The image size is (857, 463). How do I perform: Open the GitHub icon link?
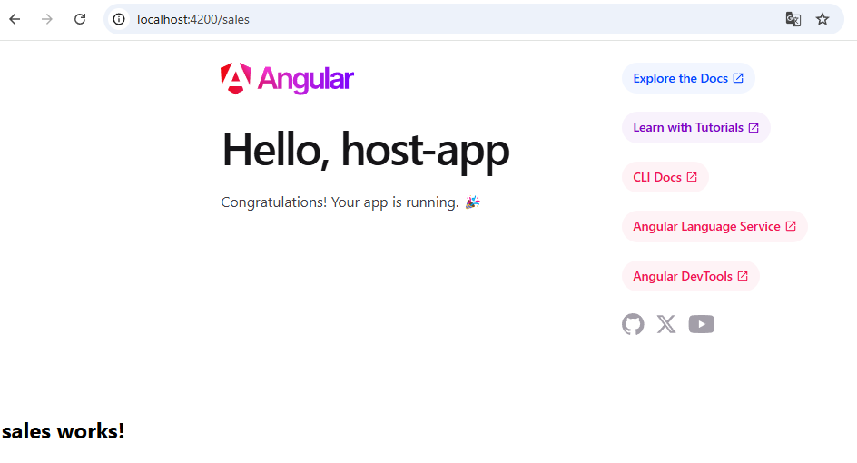(633, 324)
